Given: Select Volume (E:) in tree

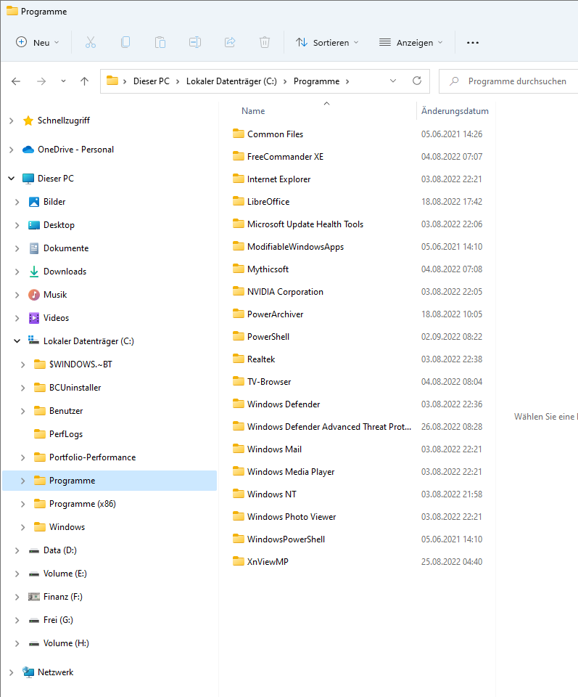Looking at the screenshot, I should [65, 574].
